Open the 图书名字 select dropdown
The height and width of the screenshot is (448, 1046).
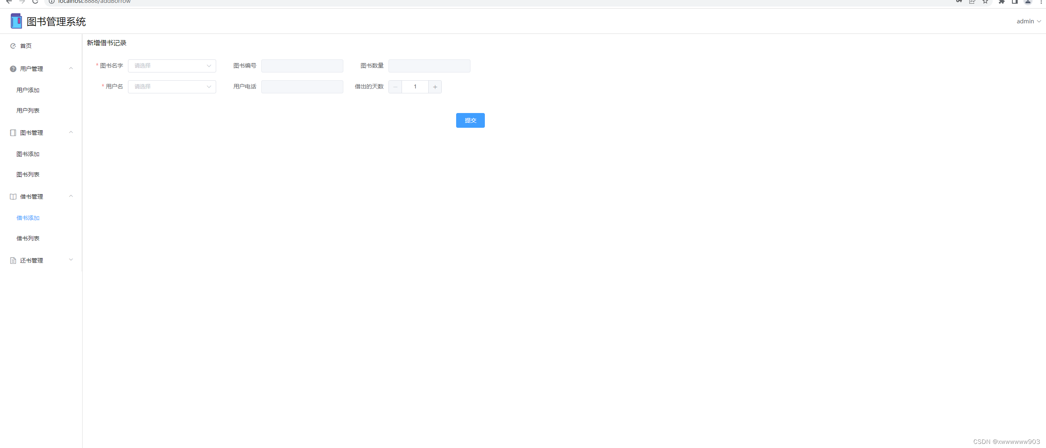(172, 66)
